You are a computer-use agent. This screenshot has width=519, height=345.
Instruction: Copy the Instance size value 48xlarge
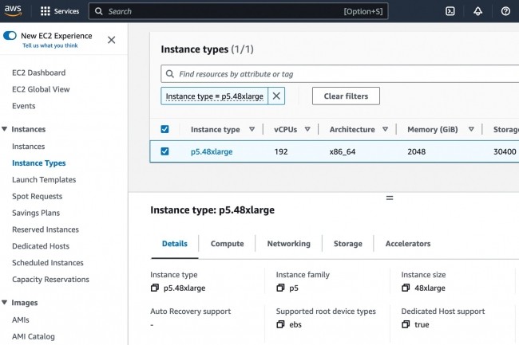coord(406,288)
